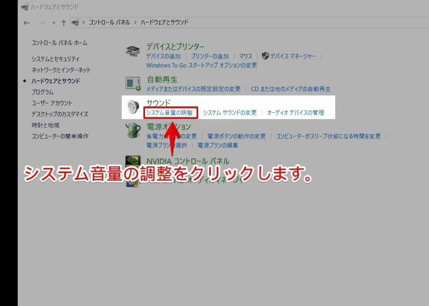
Task: Click the battery icon for 電源オプション
Action: pyautogui.click(x=132, y=131)
